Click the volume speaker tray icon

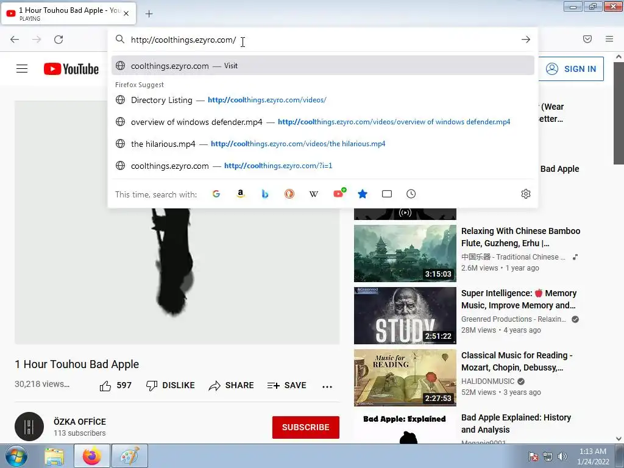click(x=562, y=456)
